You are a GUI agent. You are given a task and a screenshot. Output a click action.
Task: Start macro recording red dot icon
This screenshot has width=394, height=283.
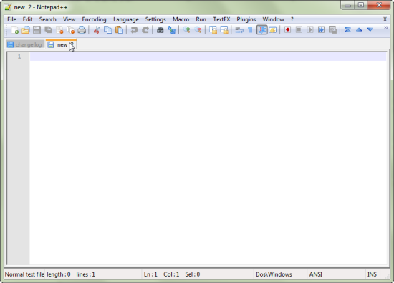pos(287,30)
